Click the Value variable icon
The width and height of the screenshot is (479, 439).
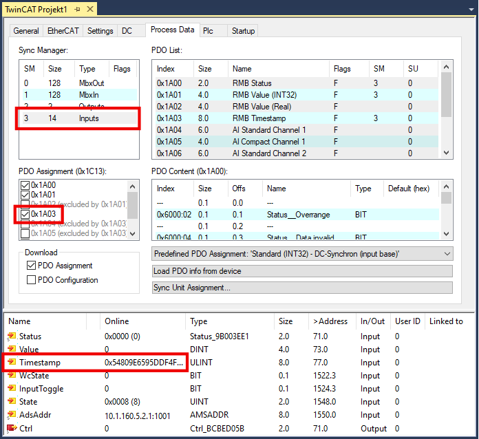tap(12, 349)
